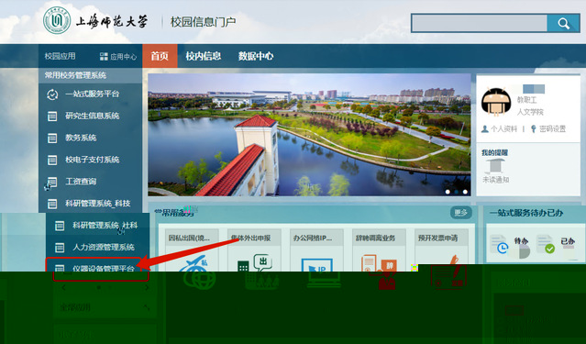Switch to the 数据中心 tab
The image size is (586, 344).
pyautogui.click(x=256, y=56)
